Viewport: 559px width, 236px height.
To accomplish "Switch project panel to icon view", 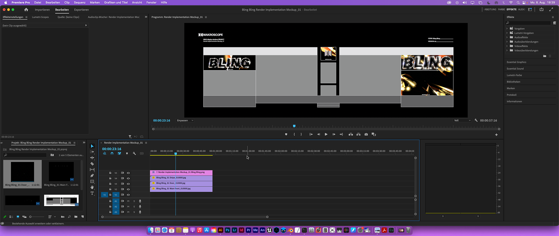I will [18, 217].
